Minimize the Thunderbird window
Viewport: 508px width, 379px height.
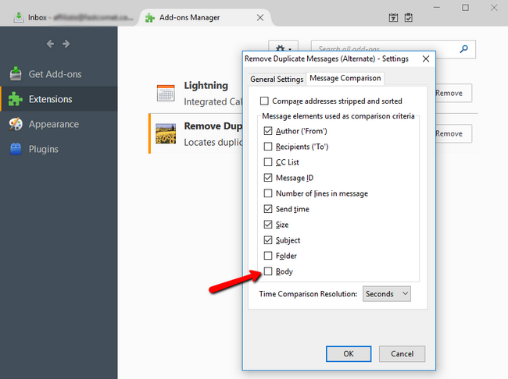tap(437, 8)
